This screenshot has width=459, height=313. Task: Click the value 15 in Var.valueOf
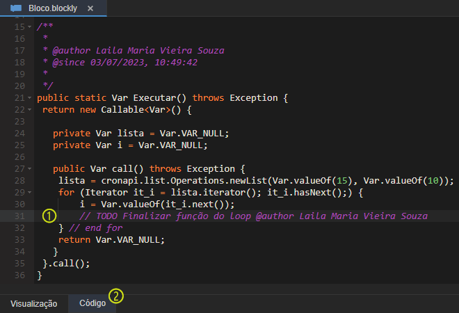pyautogui.click(x=341, y=181)
